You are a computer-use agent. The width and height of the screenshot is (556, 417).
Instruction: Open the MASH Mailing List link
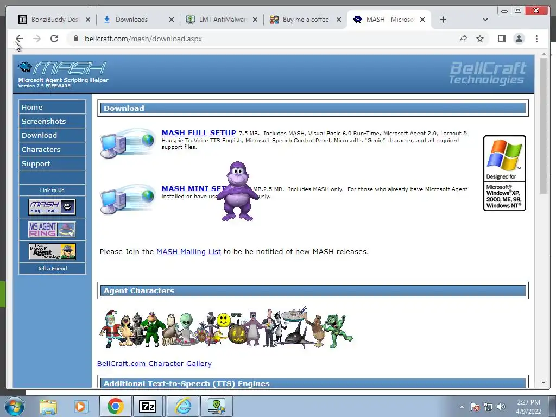188,251
